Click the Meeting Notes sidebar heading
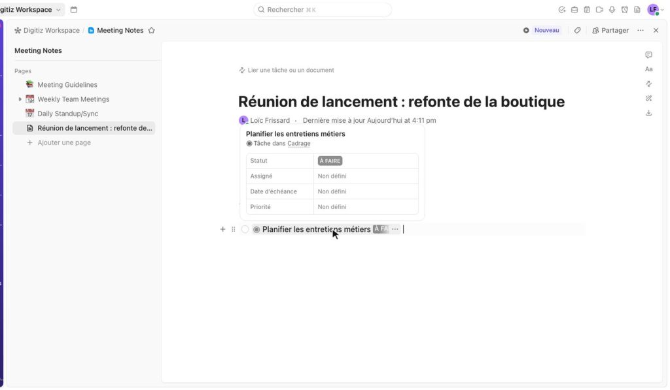Viewport: 670px width, 390px height. [38, 50]
